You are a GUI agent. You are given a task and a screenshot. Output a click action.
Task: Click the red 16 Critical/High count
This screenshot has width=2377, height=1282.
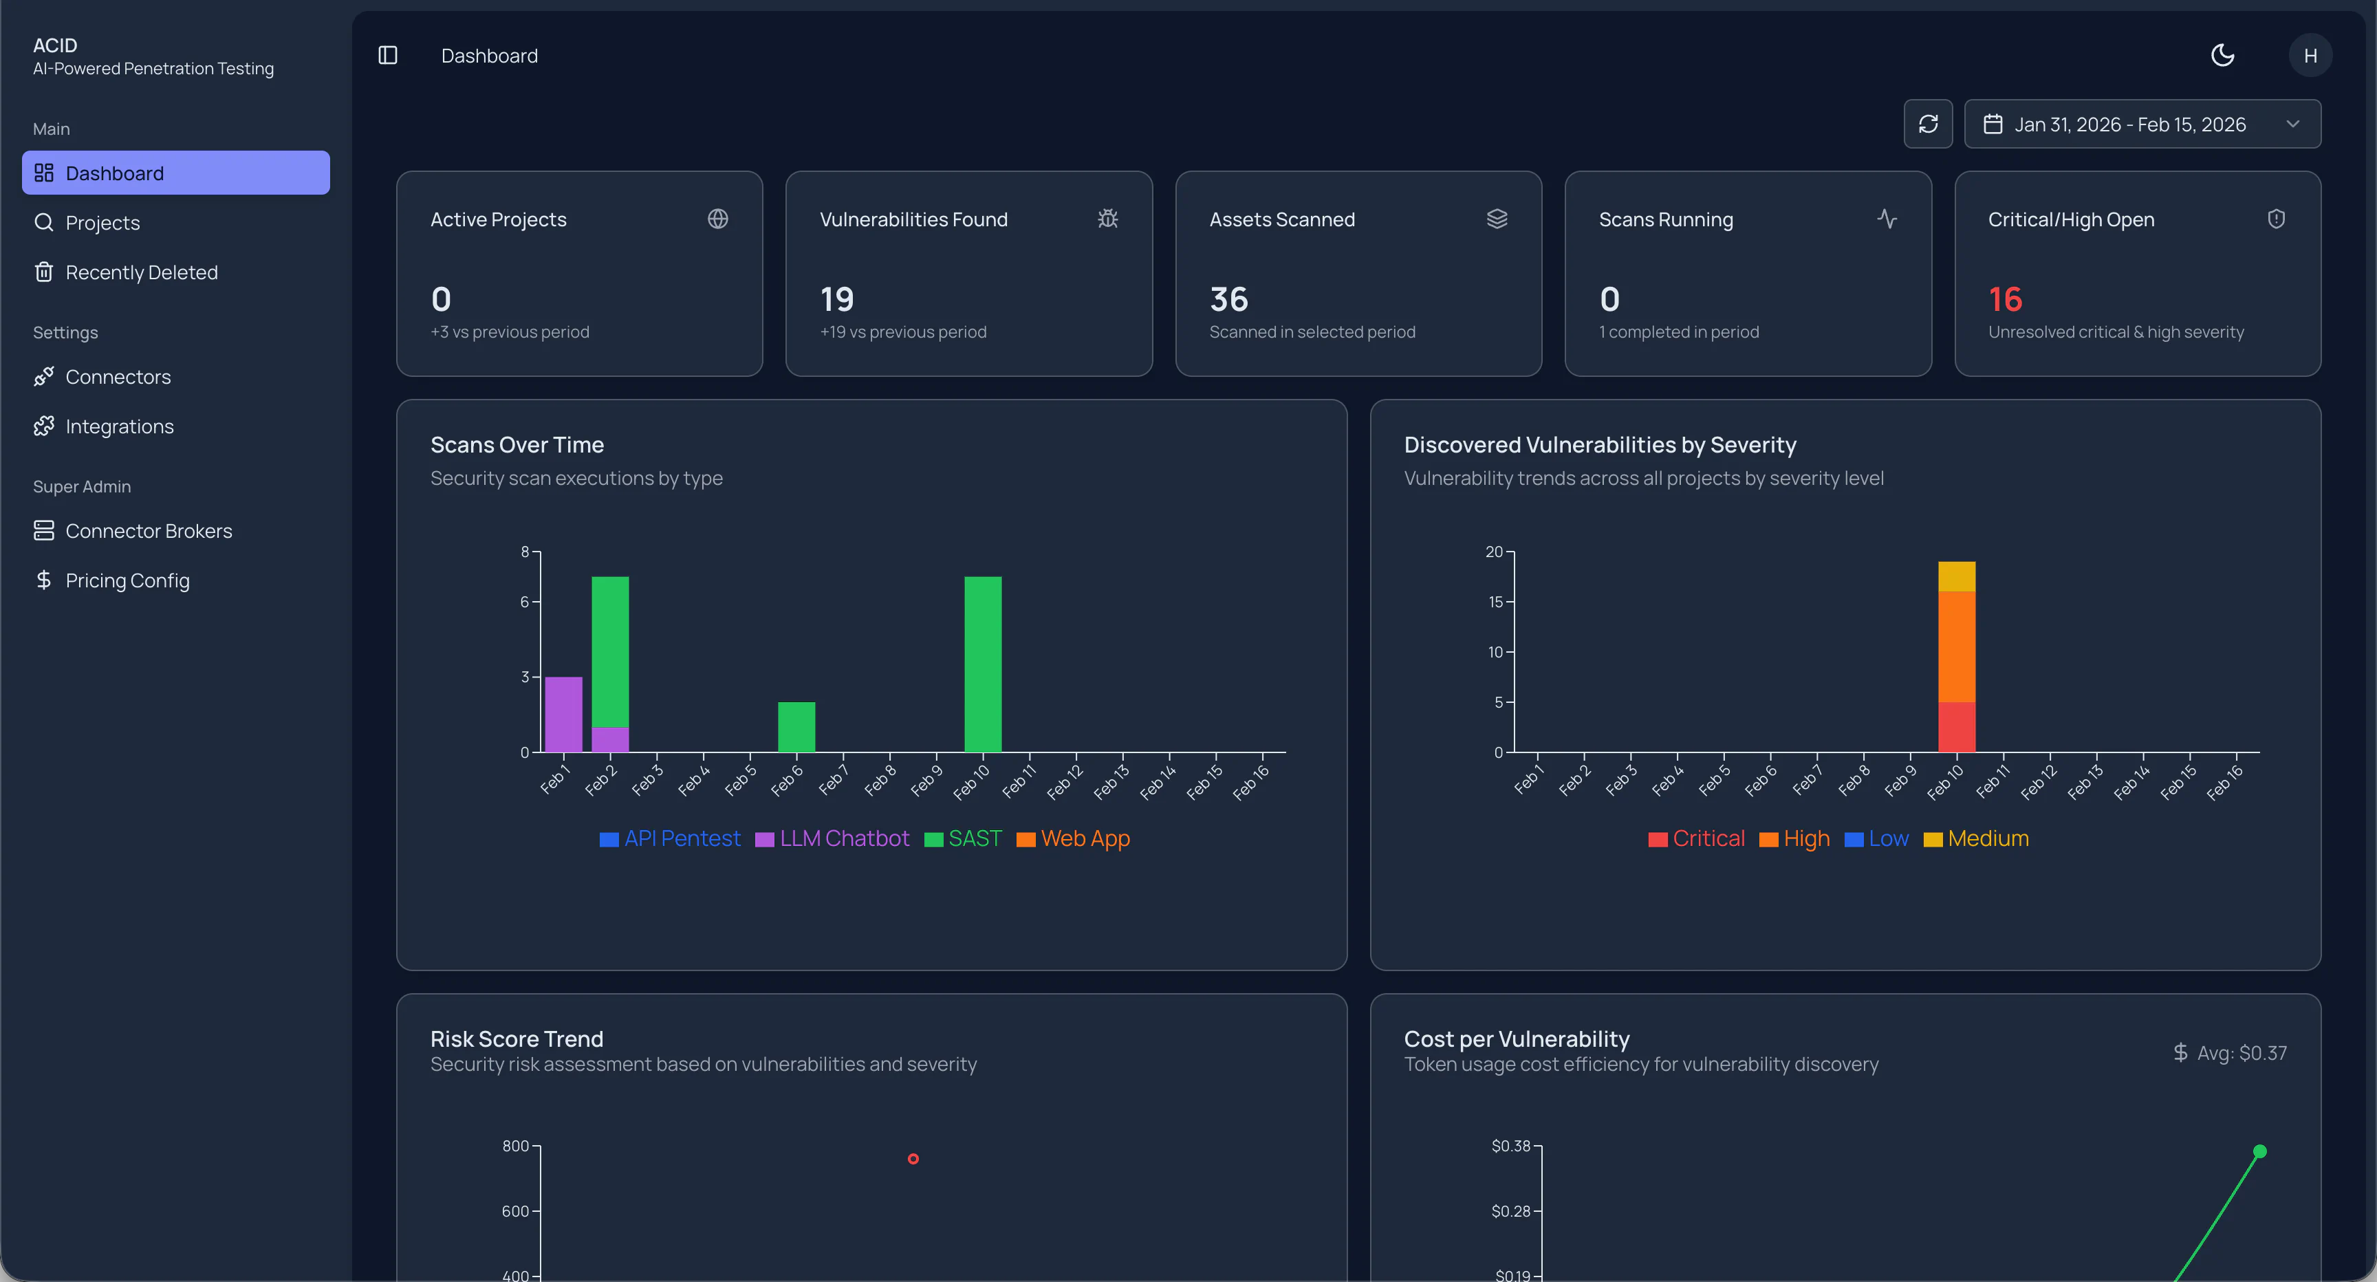point(2005,299)
